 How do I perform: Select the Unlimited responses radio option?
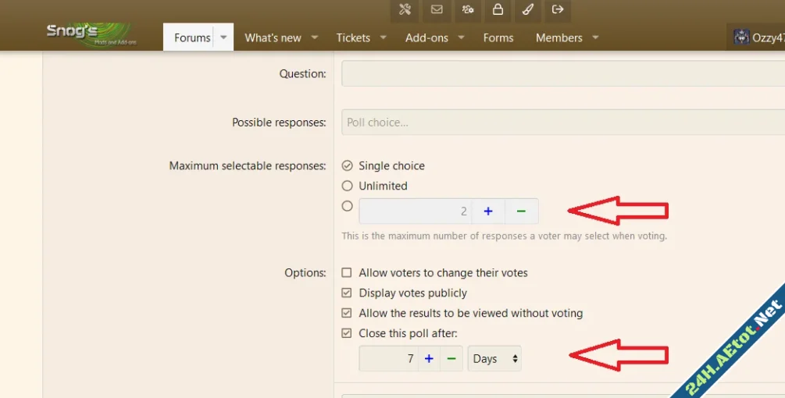[348, 186]
